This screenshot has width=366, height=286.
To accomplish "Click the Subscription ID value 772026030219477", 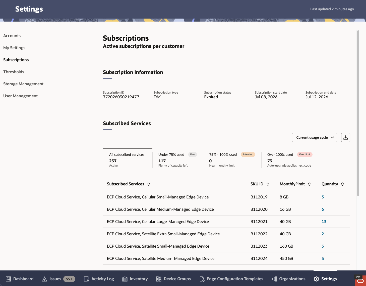I will tap(121, 97).
